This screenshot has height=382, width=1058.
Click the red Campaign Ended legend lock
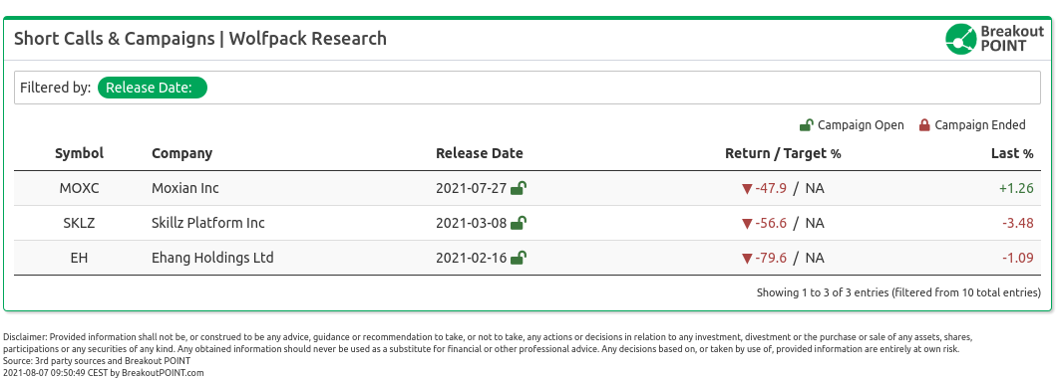click(x=924, y=124)
